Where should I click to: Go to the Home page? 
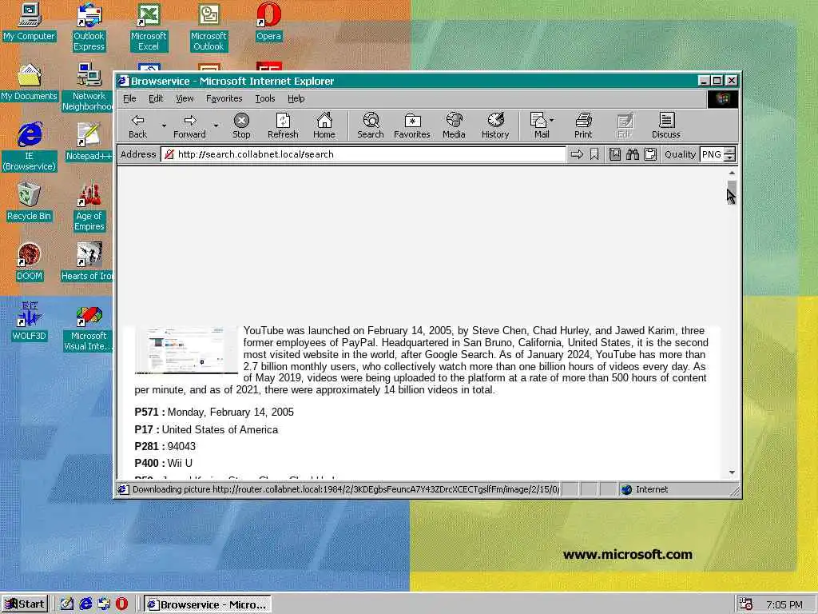tap(324, 126)
